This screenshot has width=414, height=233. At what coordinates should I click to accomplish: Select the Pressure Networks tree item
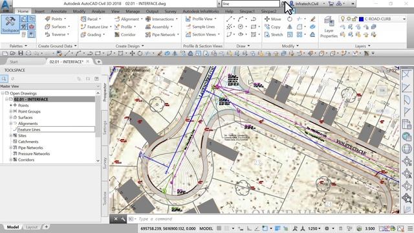[34, 154]
